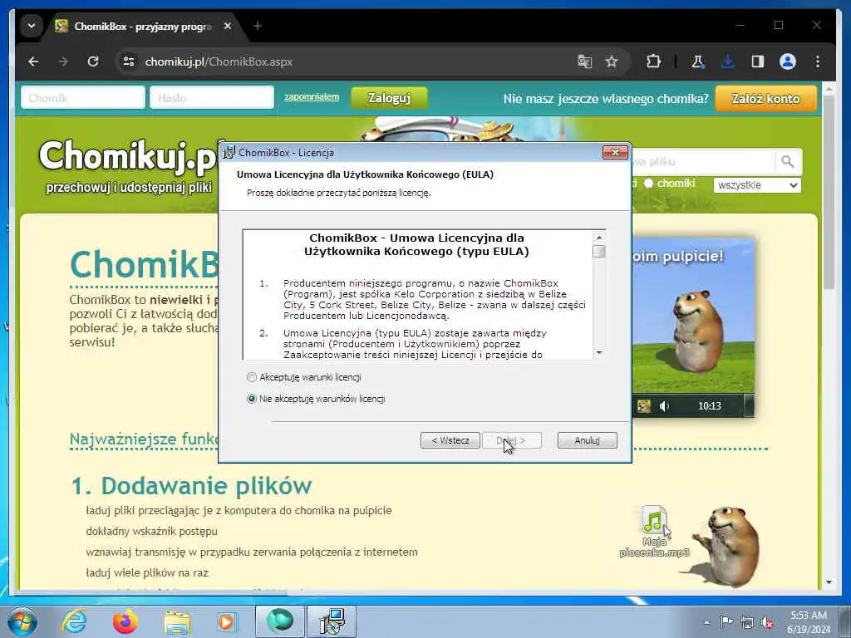The image size is (851, 638).
Task: Open Chrome profile avatar
Action: pos(788,61)
